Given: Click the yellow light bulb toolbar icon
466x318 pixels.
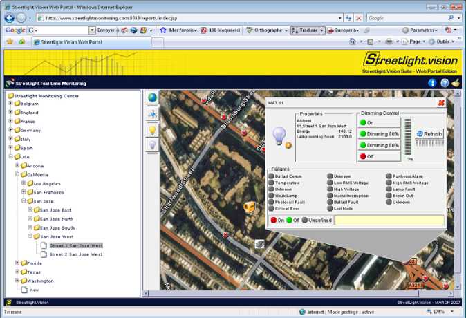Looking at the screenshot, I should (152, 129).
